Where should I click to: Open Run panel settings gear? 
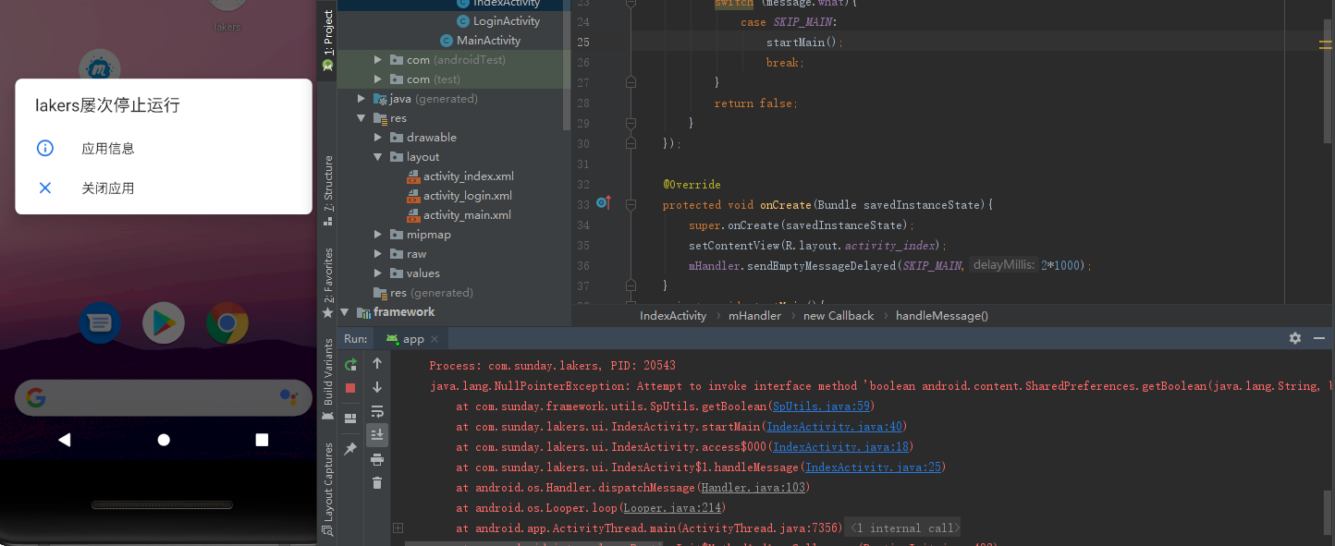[1295, 339]
